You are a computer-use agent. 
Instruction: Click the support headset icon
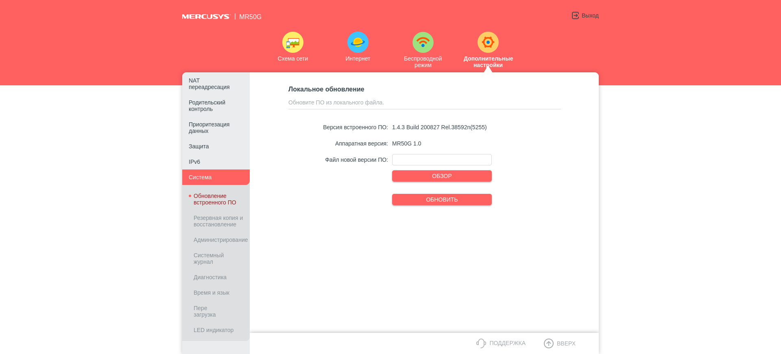point(481,343)
